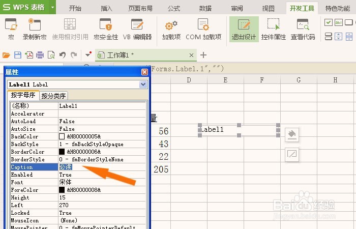This screenshot has height=229, width=356.
Task: Open the 数据 ribbon tab
Action: 205,9
